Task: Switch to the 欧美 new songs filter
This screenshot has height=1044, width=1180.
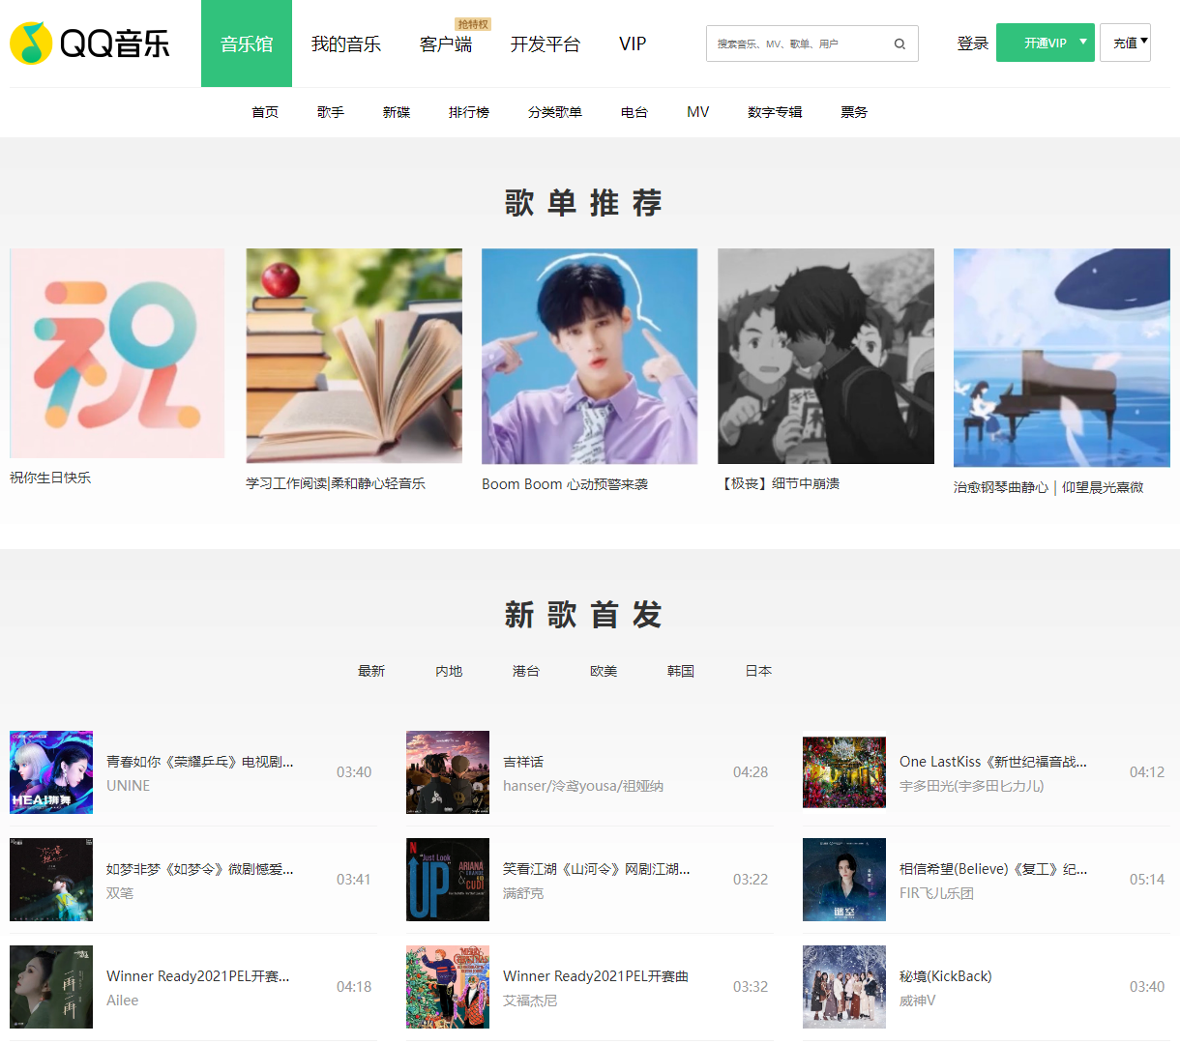Action: point(604,670)
